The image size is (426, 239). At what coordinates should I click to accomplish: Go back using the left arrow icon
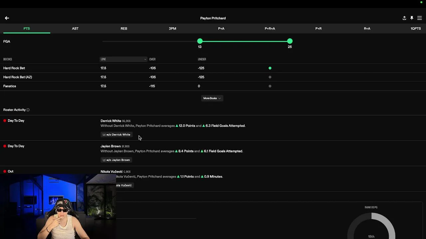click(x=7, y=18)
